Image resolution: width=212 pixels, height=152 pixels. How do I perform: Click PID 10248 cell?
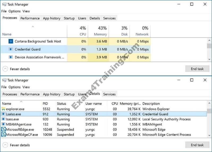[x=47, y=129]
